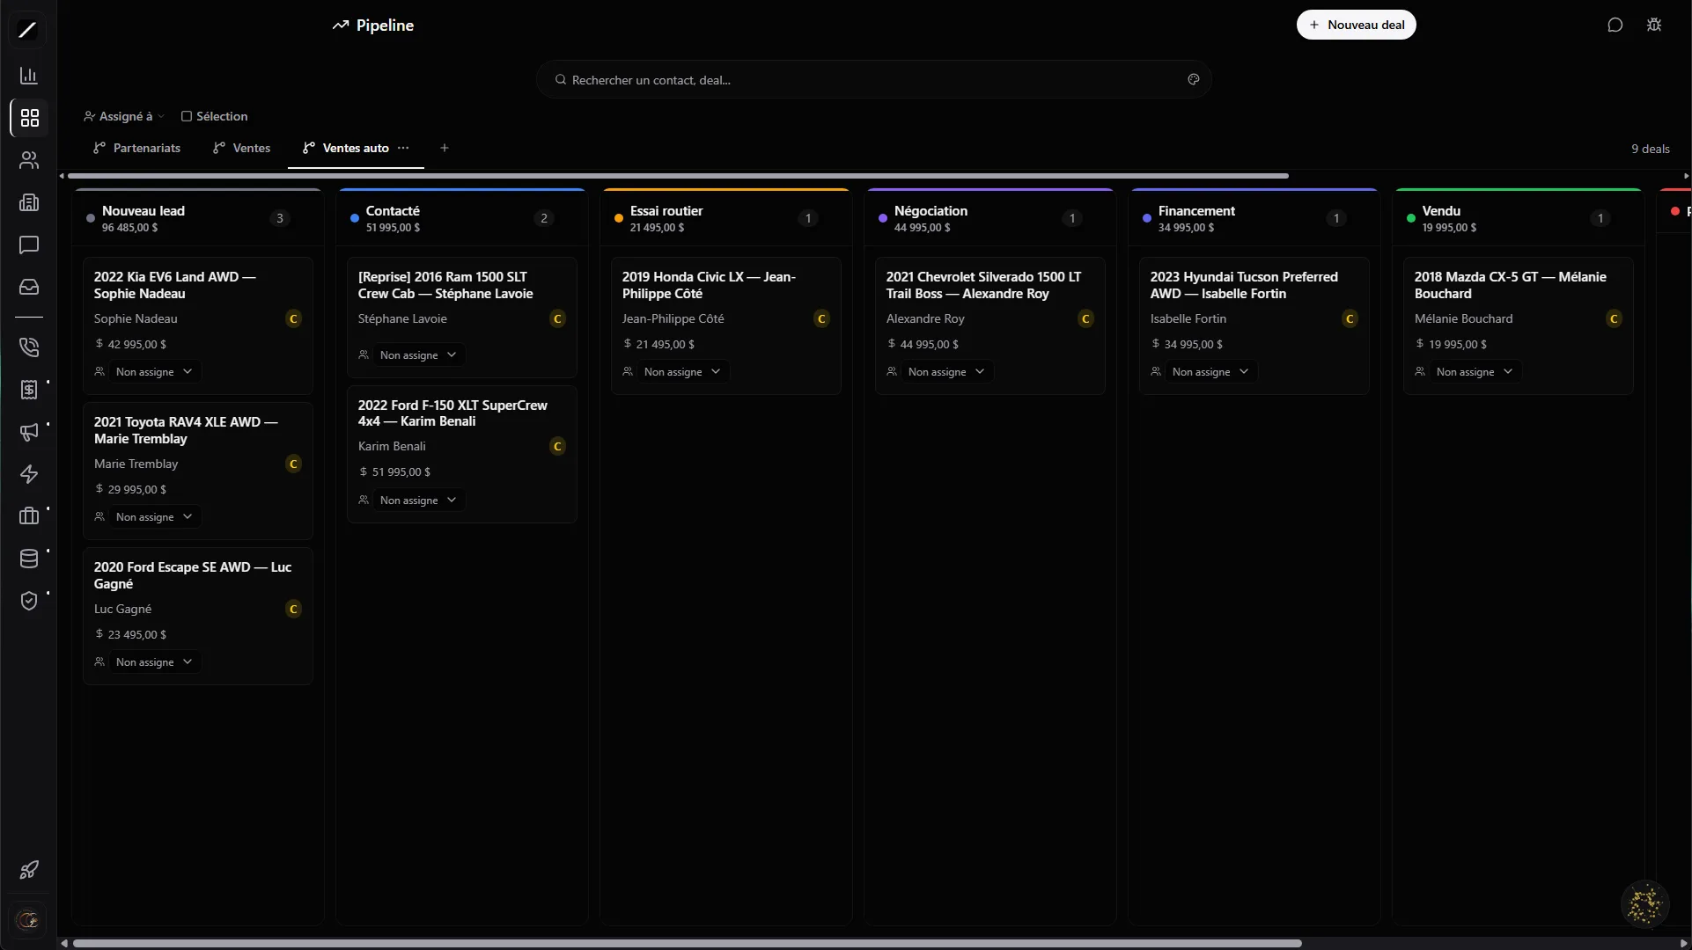Click the Pipeline page title

click(385, 26)
